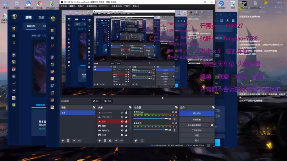
Task: Open virtual camera settings gear icon
Action: [x=212, y=125]
